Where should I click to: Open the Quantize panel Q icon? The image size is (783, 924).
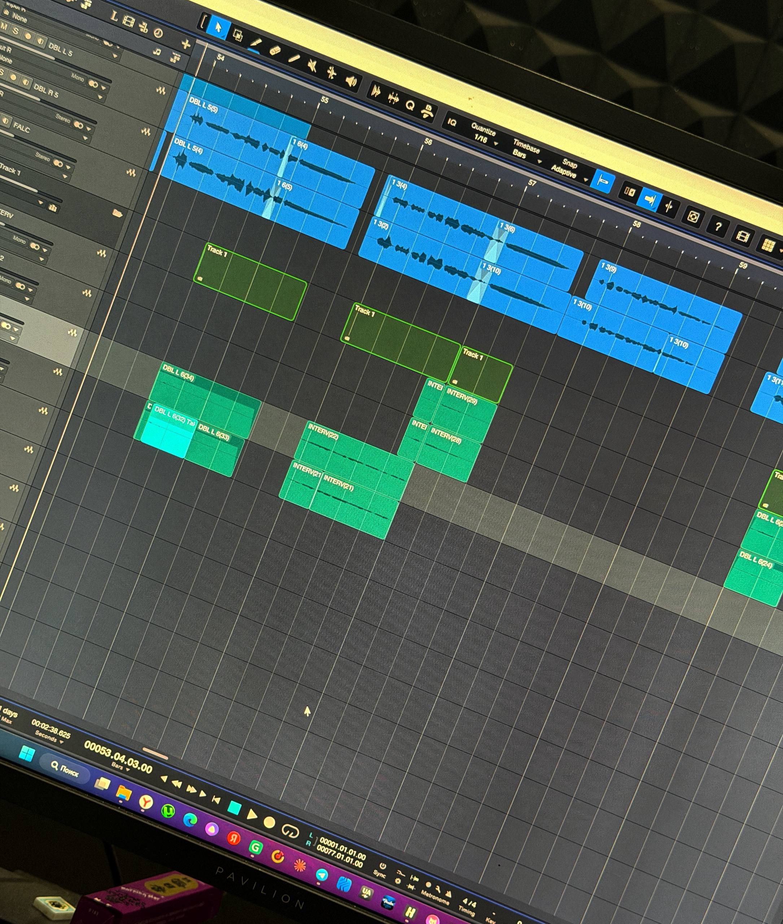[410, 105]
